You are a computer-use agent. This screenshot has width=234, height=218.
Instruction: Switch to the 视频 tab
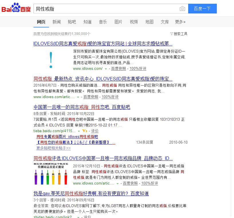134,22
